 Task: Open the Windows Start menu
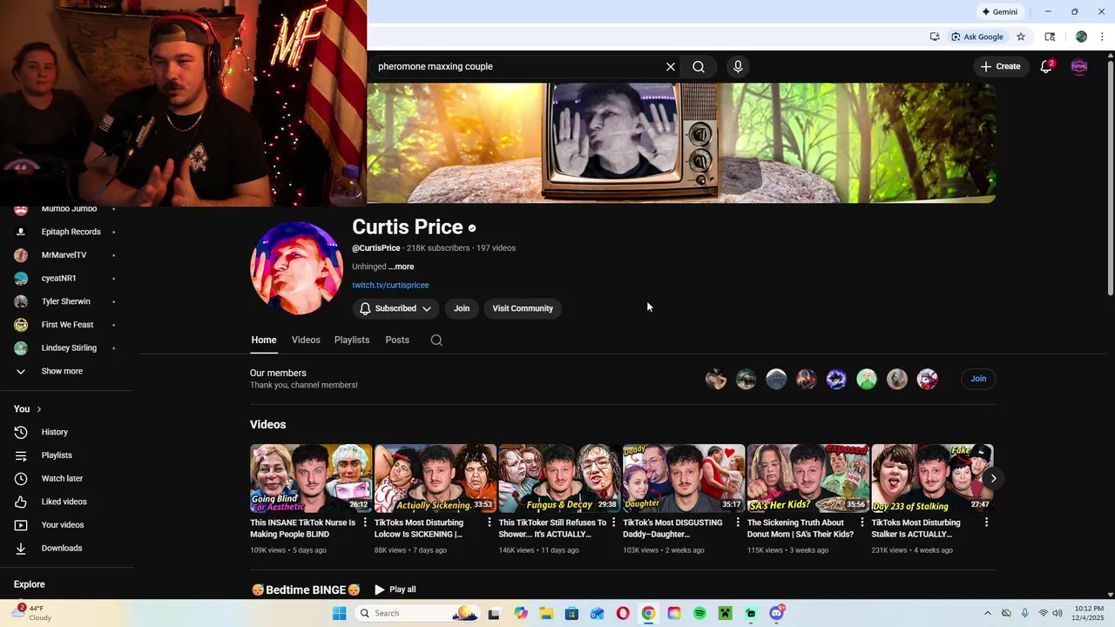(339, 613)
